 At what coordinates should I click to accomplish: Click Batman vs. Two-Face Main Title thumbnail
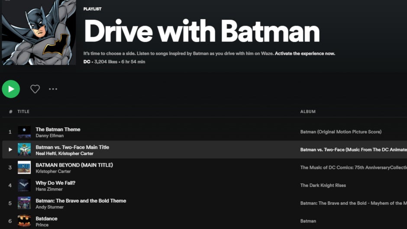pyautogui.click(x=24, y=149)
